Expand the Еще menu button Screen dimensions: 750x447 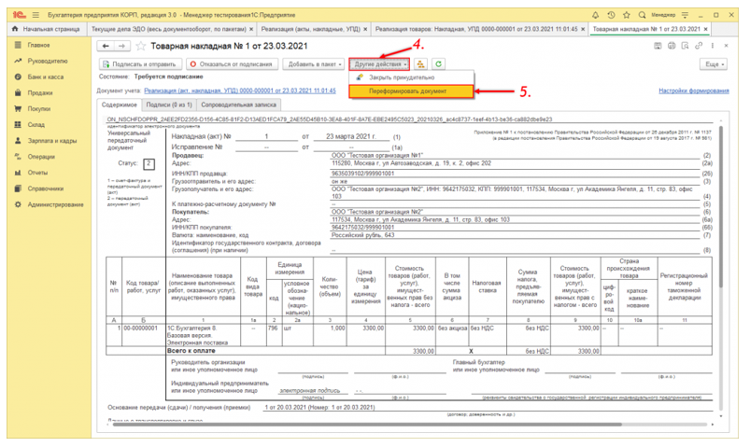pyautogui.click(x=715, y=64)
